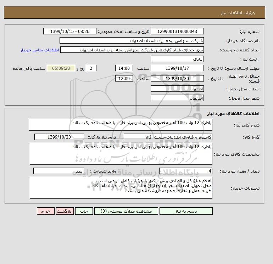273x264 pixels.
Task: Click the جزئیات اطلاعات نیاز header title
Action: (x=238, y=13)
